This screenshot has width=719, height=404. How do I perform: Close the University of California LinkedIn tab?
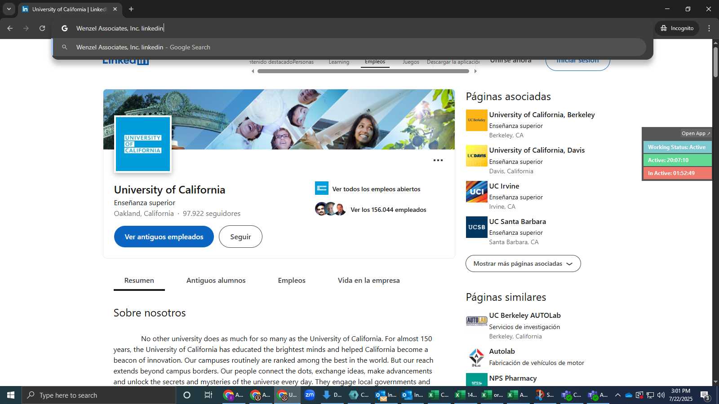pyautogui.click(x=115, y=9)
